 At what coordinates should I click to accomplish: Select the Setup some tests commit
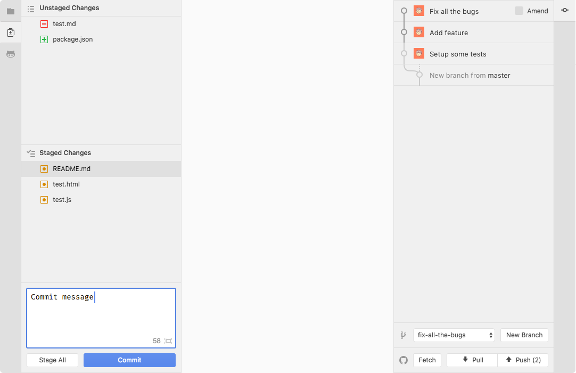(473, 54)
